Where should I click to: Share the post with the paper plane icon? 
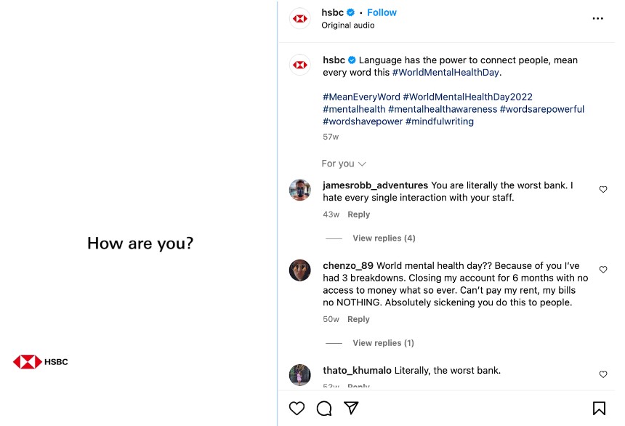tap(351, 408)
